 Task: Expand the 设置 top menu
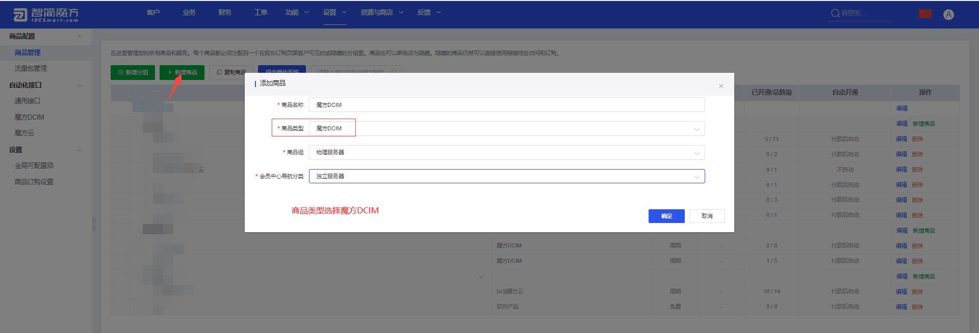tap(334, 12)
